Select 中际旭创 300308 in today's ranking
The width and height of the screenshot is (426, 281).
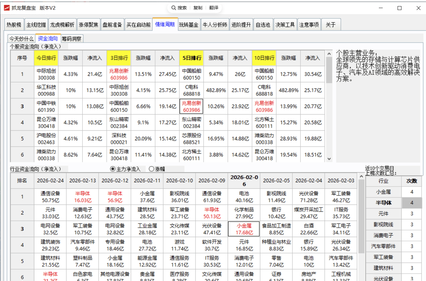point(46,74)
